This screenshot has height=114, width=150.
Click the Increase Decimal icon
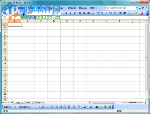coord(110,13)
